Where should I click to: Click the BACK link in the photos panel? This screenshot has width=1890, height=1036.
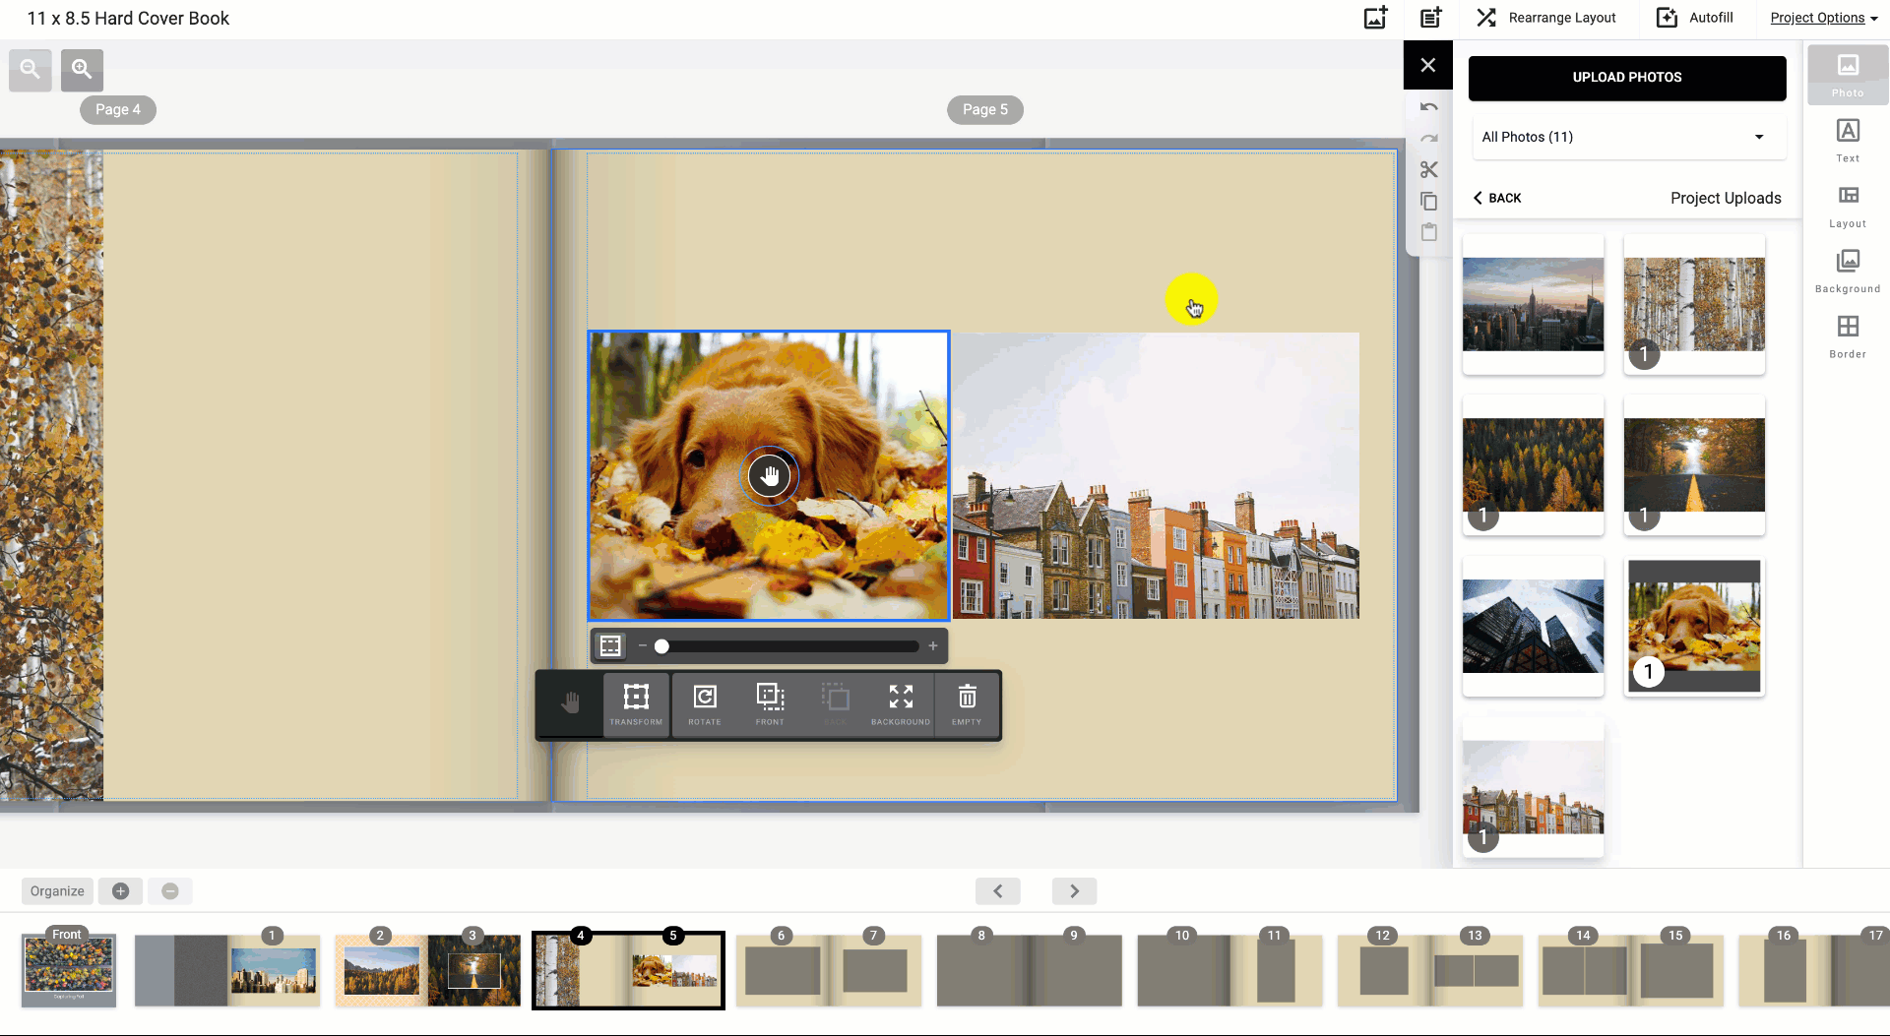click(1497, 198)
